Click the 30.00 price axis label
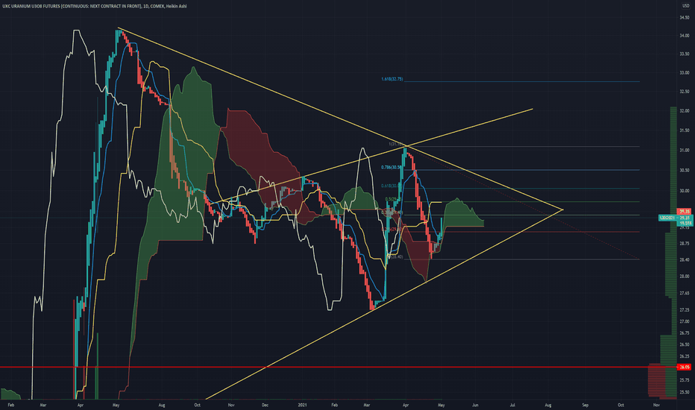695x410 pixels. click(685, 191)
